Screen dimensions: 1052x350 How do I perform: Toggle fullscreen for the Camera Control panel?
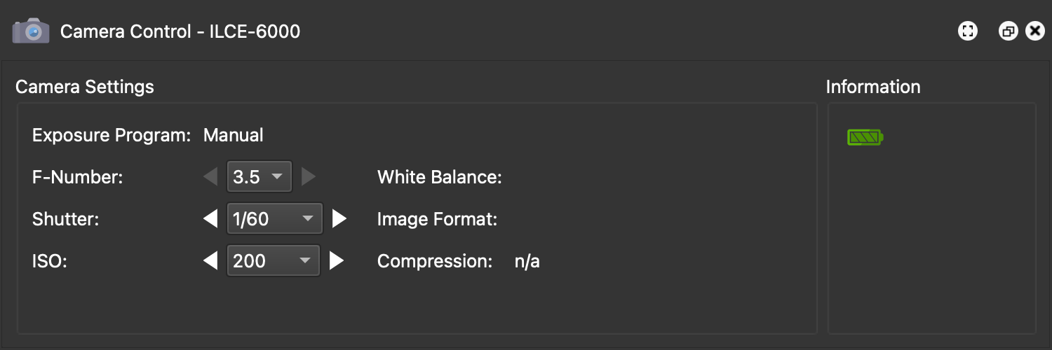click(x=968, y=31)
